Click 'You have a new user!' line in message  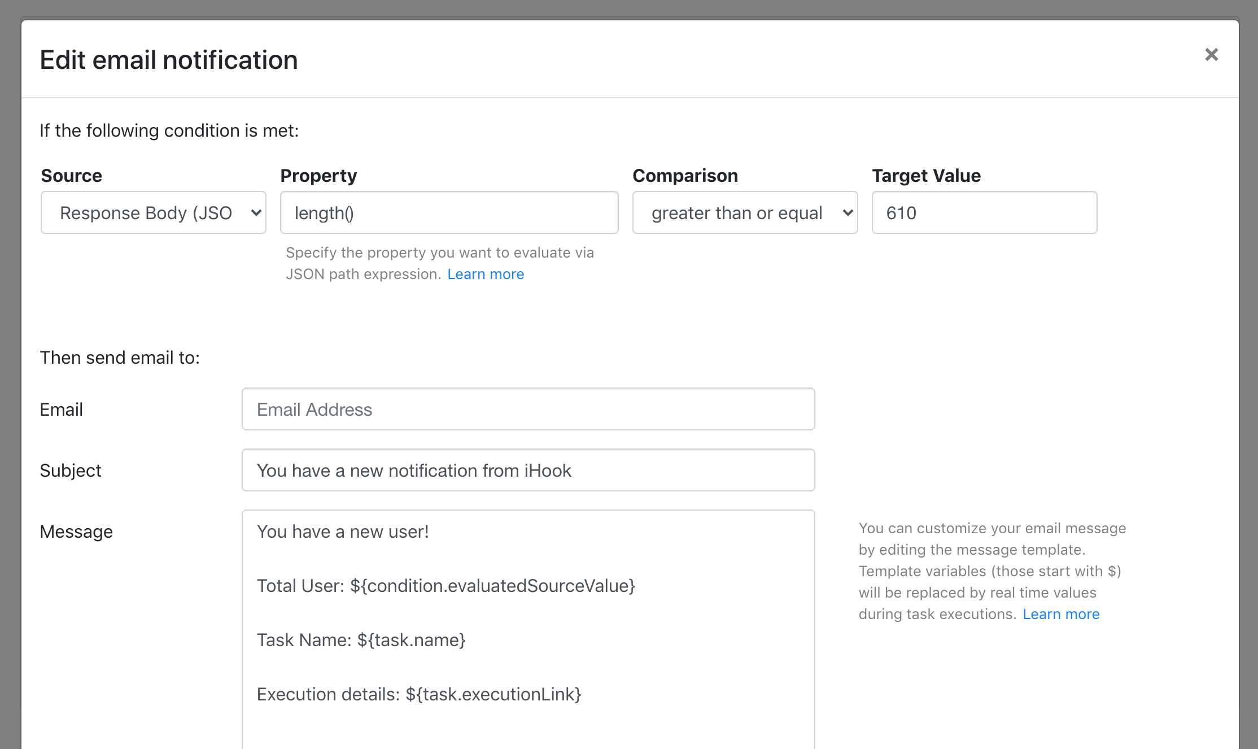point(343,532)
